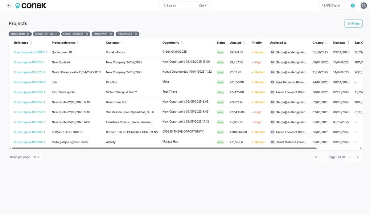
Task: Select Van Hessen Spain Operations, S.L.U. cell
Action: tap(130, 112)
